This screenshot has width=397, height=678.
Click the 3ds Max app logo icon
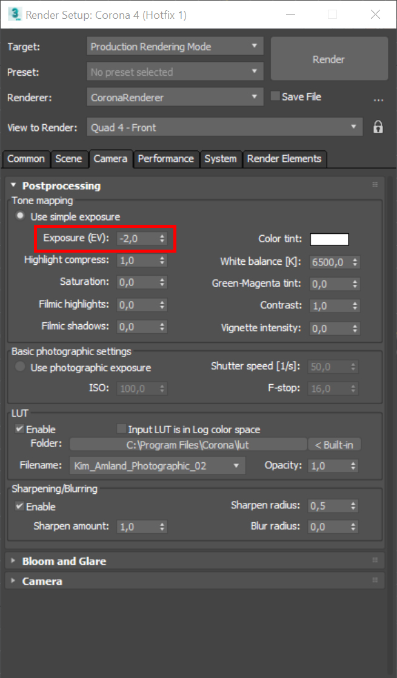15,14
